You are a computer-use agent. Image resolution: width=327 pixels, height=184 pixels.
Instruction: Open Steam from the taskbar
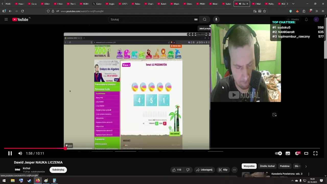tap(29, 181)
